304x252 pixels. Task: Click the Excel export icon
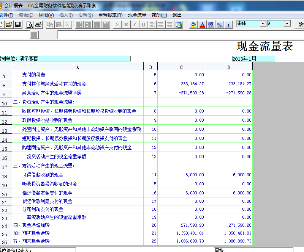179,25
